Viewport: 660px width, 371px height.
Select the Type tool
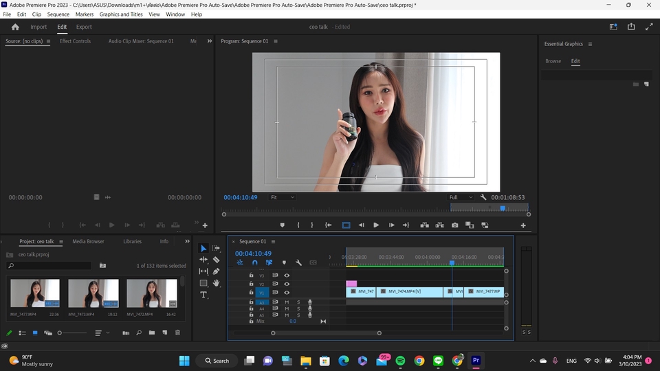pos(203,295)
